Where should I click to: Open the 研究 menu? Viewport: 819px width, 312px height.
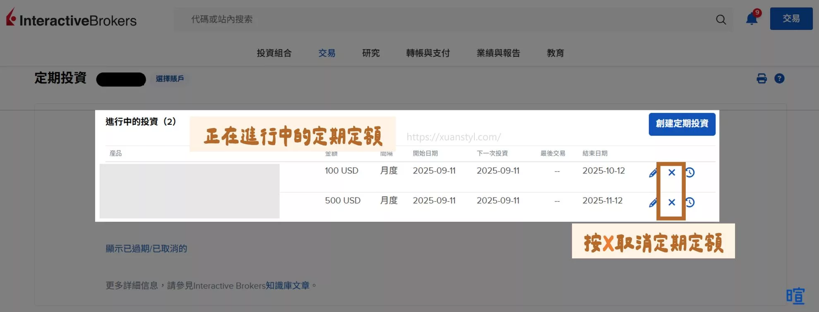click(x=371, y=53)
